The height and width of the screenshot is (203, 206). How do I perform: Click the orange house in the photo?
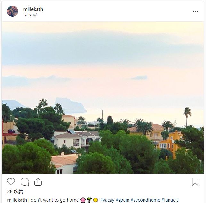pyautogui.click(x=170, y=144)
